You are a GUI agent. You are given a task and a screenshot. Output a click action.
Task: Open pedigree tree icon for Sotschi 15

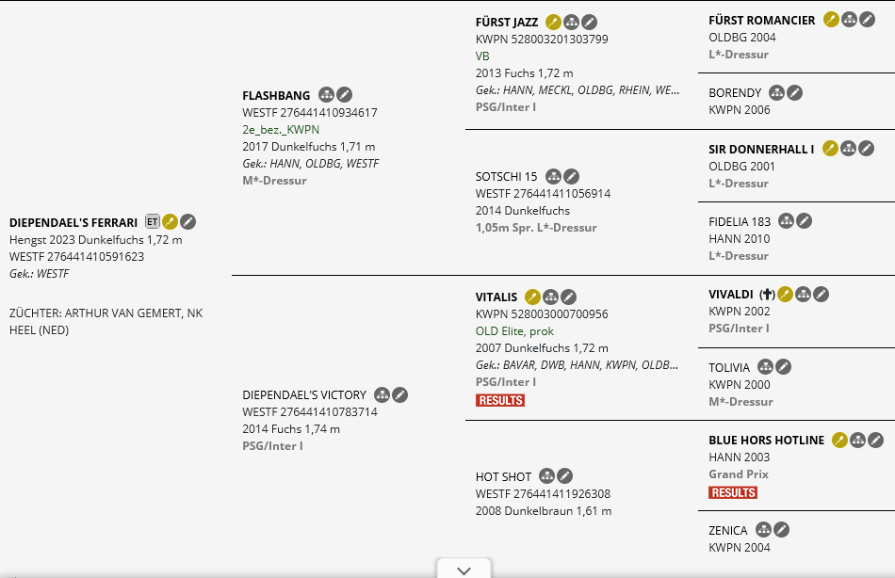tap(553, 176)
